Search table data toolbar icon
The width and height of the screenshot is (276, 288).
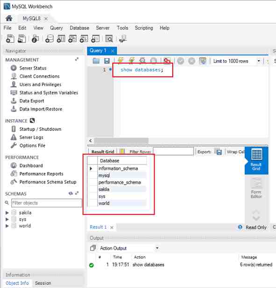coord(109,38)
